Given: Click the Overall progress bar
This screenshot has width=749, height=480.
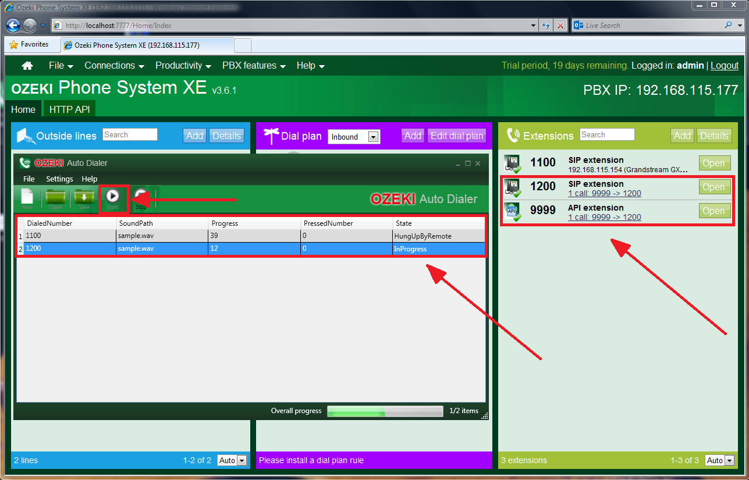Looking at the screenshot, I should pos(385,411).
